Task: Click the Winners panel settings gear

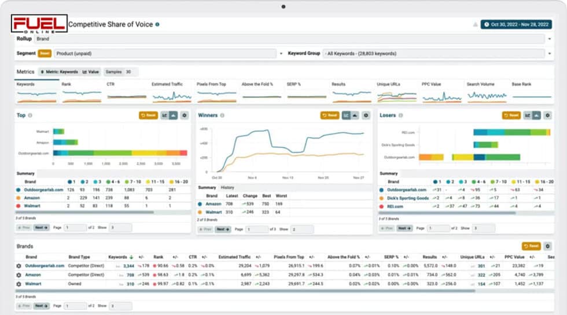Action: click(366, 116)
